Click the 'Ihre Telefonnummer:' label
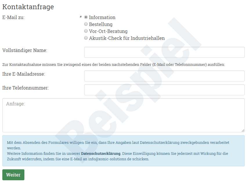 [26, 88]
